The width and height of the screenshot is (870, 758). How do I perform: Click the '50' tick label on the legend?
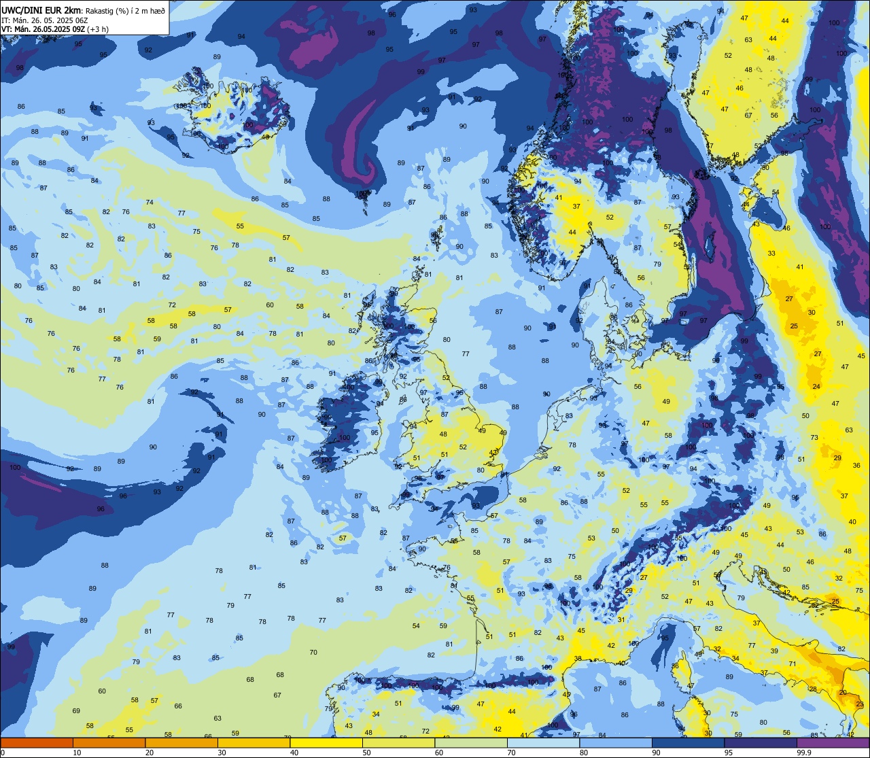click(x=367, y=753)
